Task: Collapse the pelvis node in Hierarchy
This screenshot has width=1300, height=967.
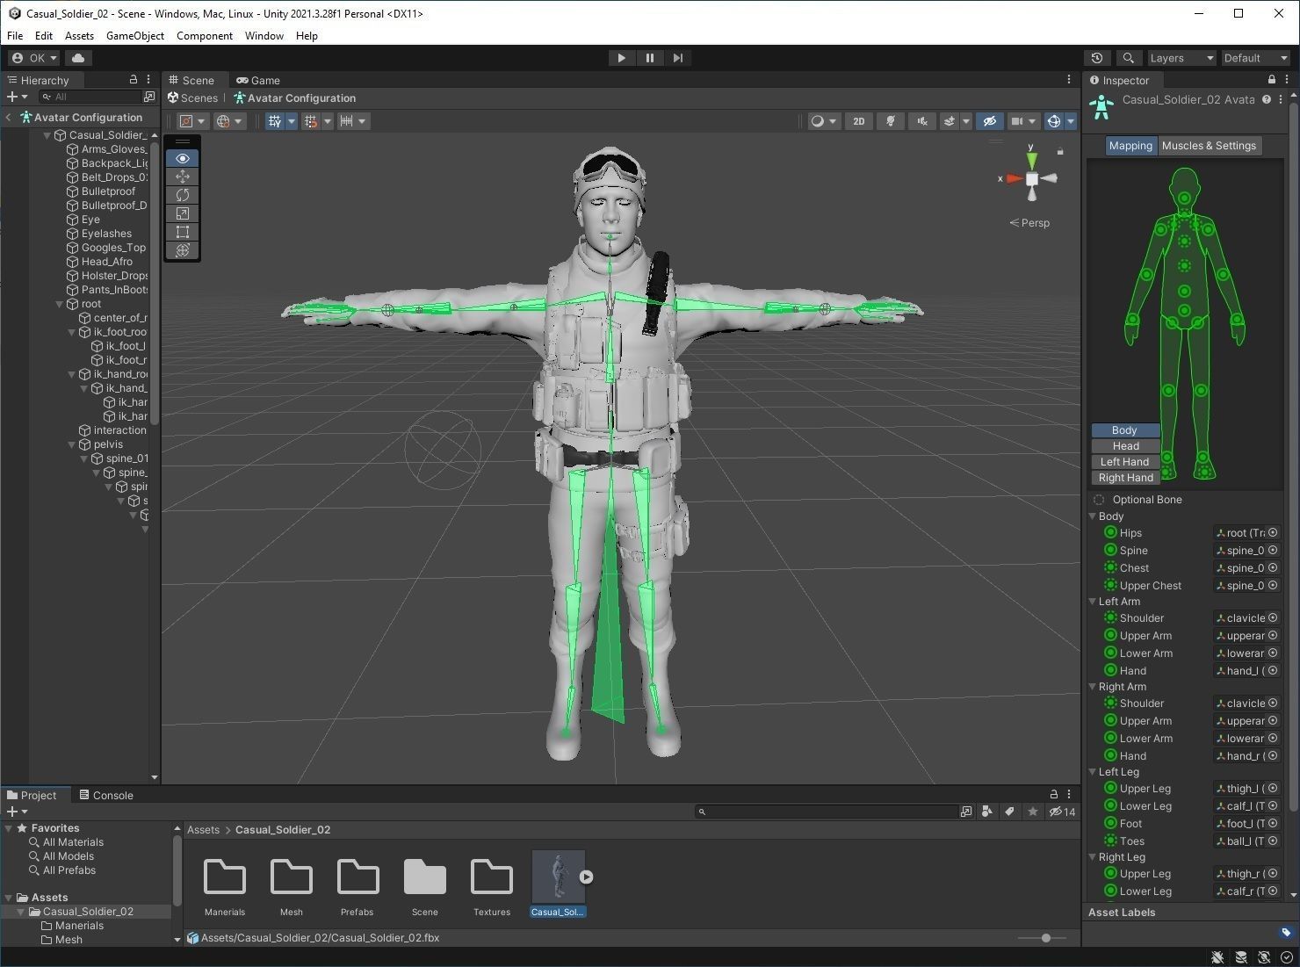Action: (x=72, y=444)
